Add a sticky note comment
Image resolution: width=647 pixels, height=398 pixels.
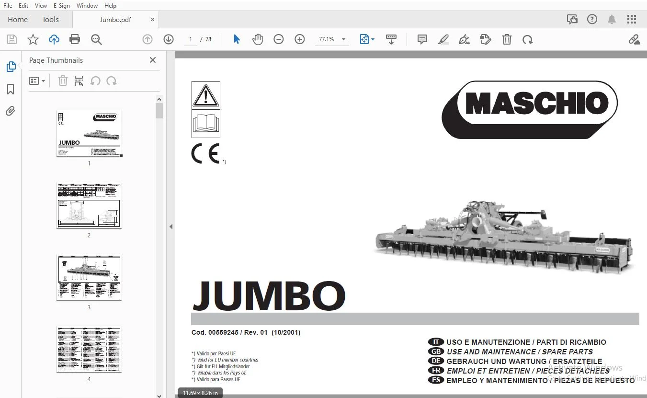click(x=422, y=39)
